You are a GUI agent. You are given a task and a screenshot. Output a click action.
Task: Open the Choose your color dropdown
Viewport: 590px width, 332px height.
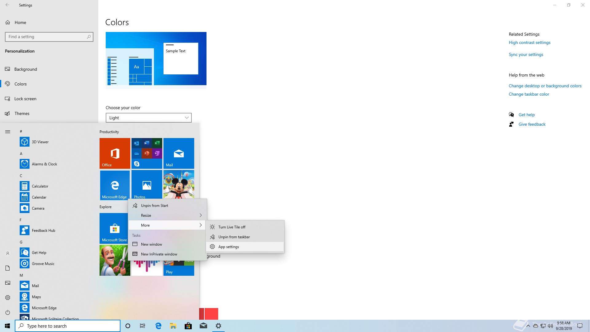149,118
